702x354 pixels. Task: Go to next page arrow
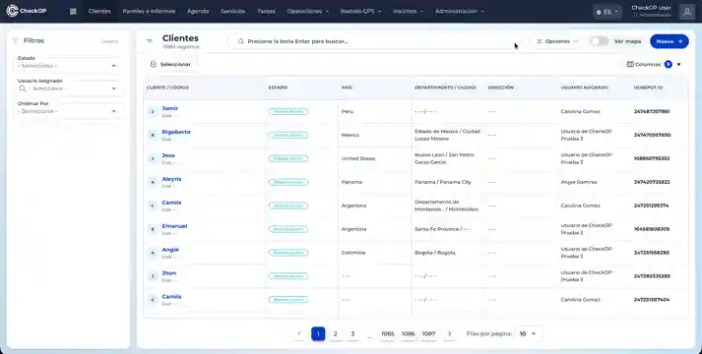click(450, 334)
